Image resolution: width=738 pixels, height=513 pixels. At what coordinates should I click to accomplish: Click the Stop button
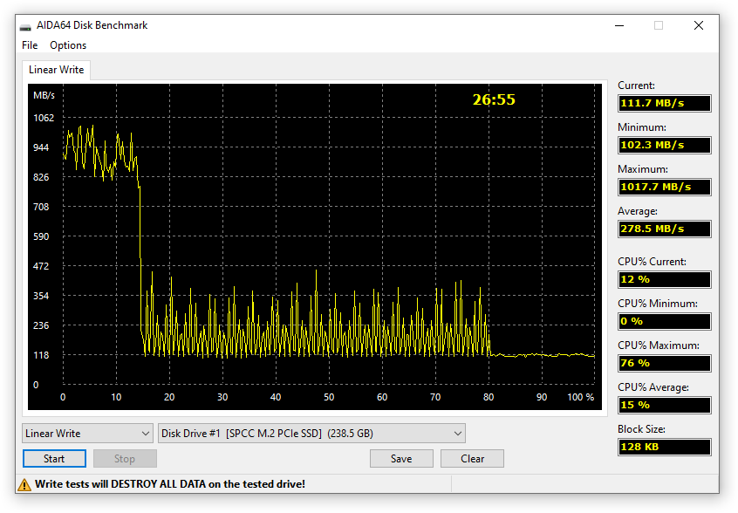[125, 459]
